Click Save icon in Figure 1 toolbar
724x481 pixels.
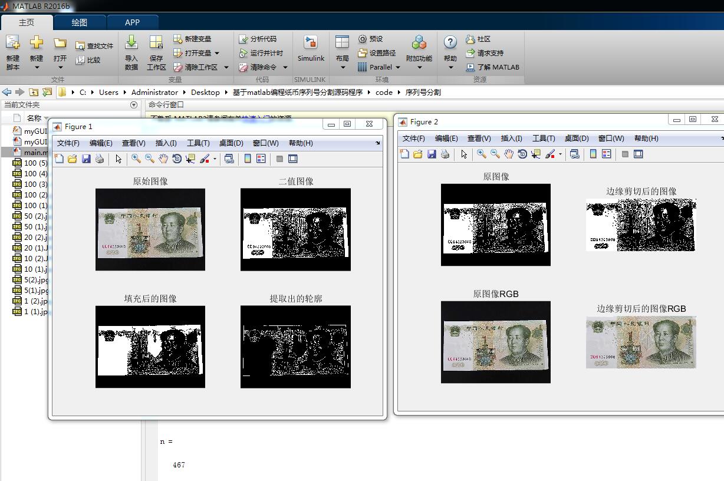[x=86, y=159]
